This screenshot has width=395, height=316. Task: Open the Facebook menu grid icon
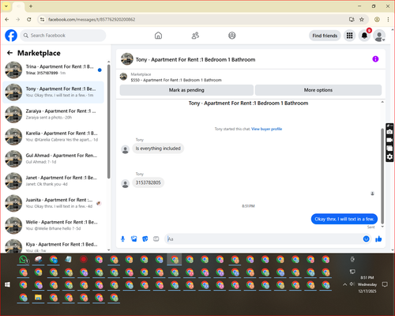point(349,36)
